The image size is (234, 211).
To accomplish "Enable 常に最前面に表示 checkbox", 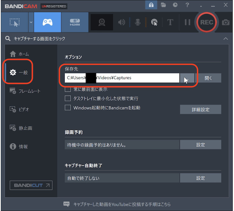I will coord(68,89).
